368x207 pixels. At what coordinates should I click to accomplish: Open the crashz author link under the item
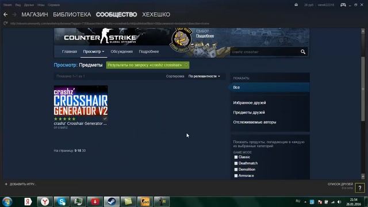click(63, 128)
